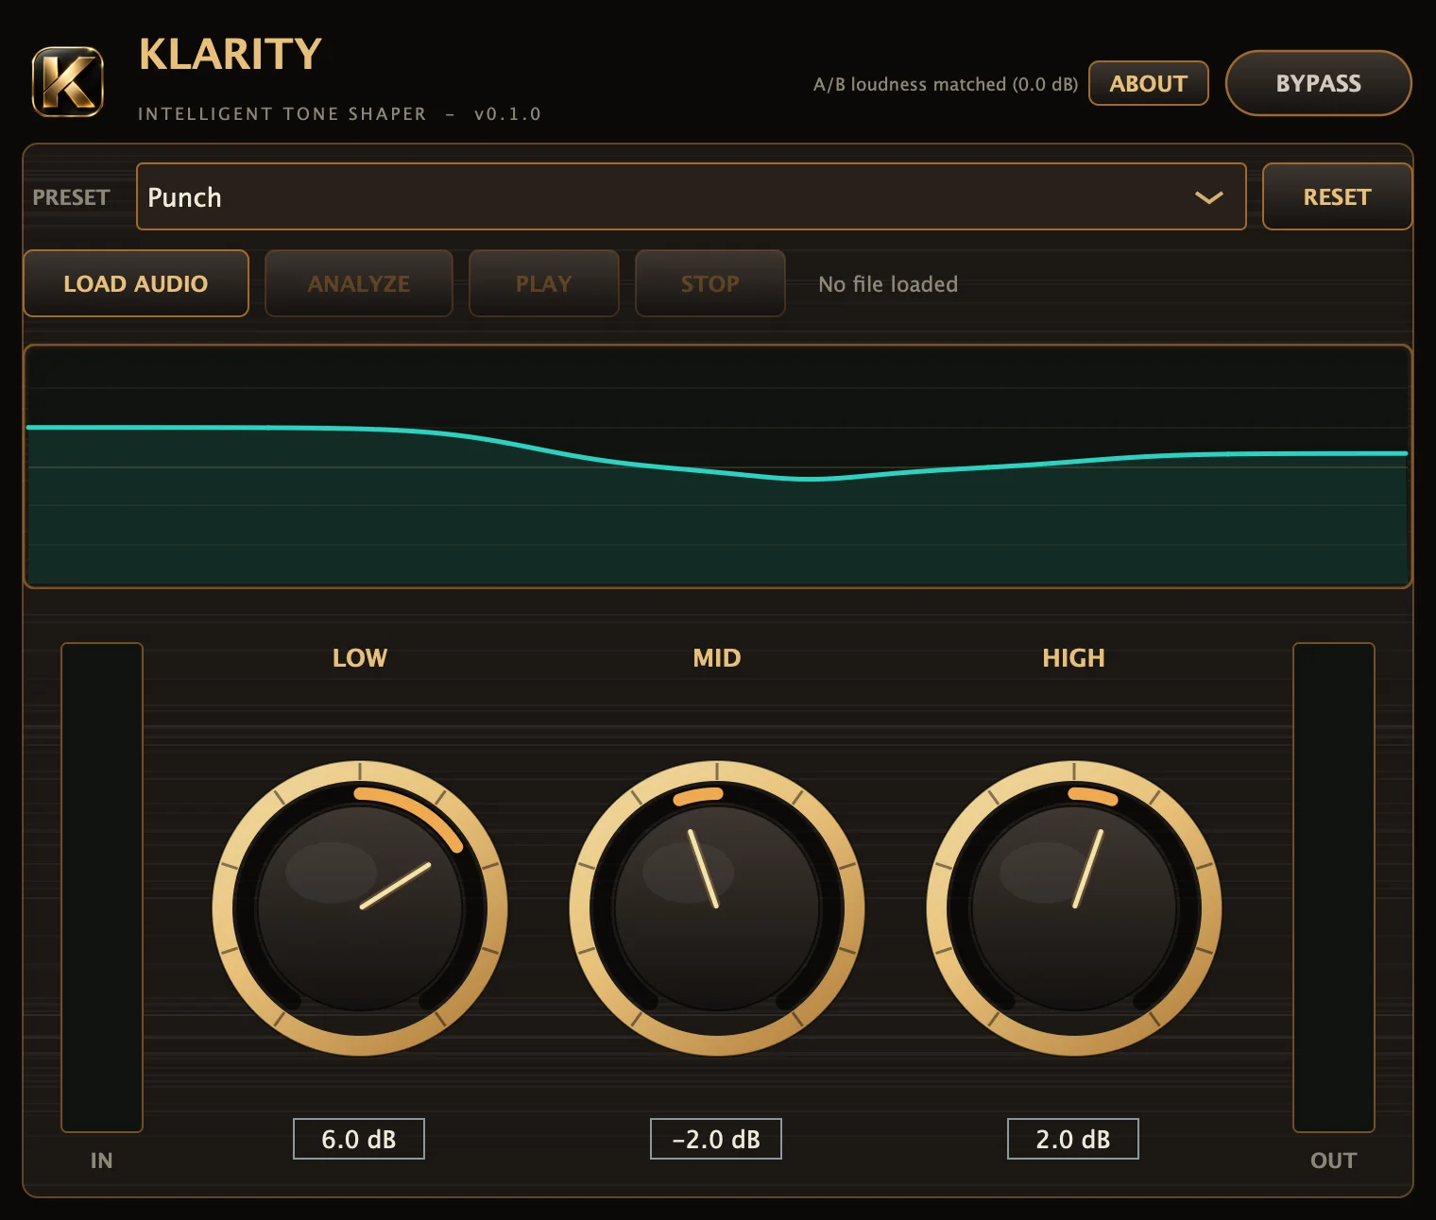Click the HIGH band gain knob

point(1074,907)
